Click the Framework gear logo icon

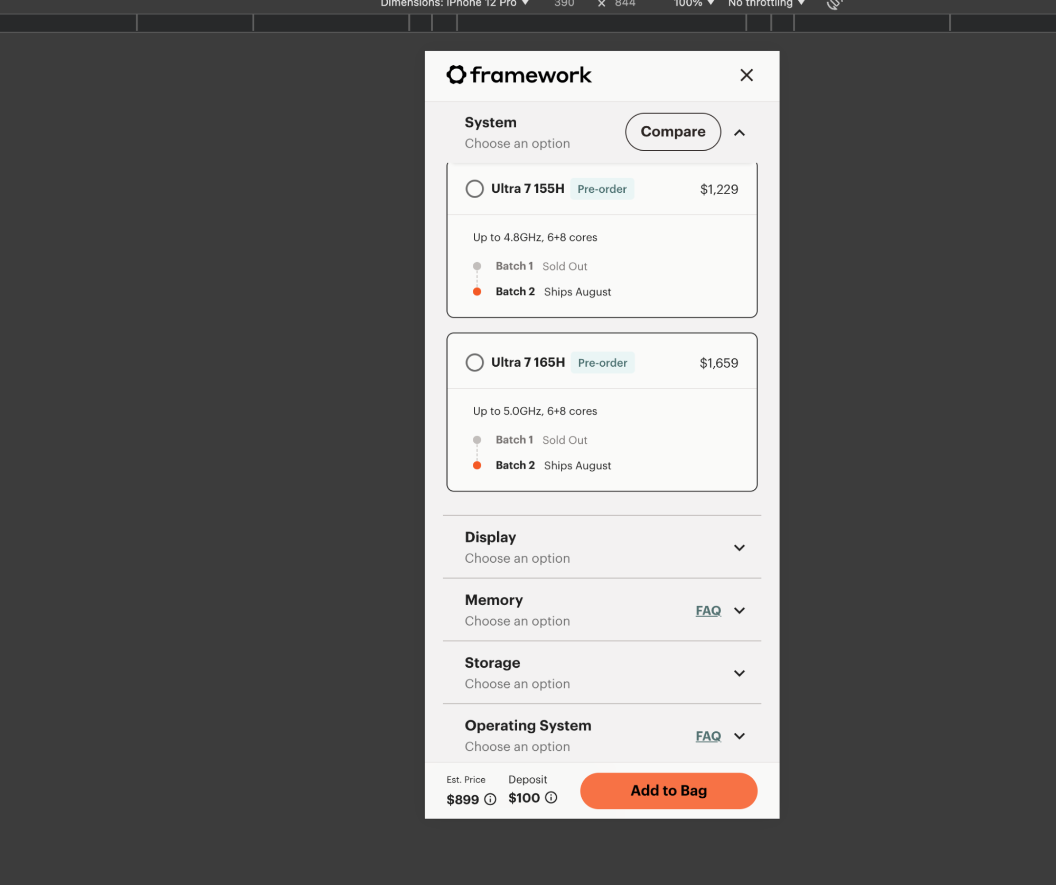click(456, 75)
